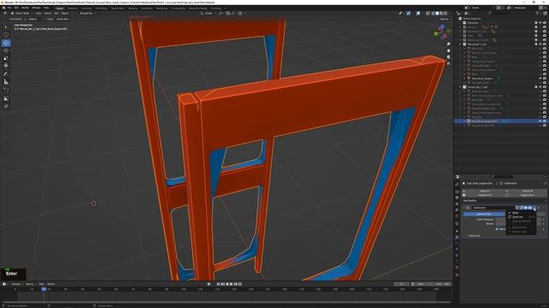Collapse the Subdivision modifier panel

point(465,208)
